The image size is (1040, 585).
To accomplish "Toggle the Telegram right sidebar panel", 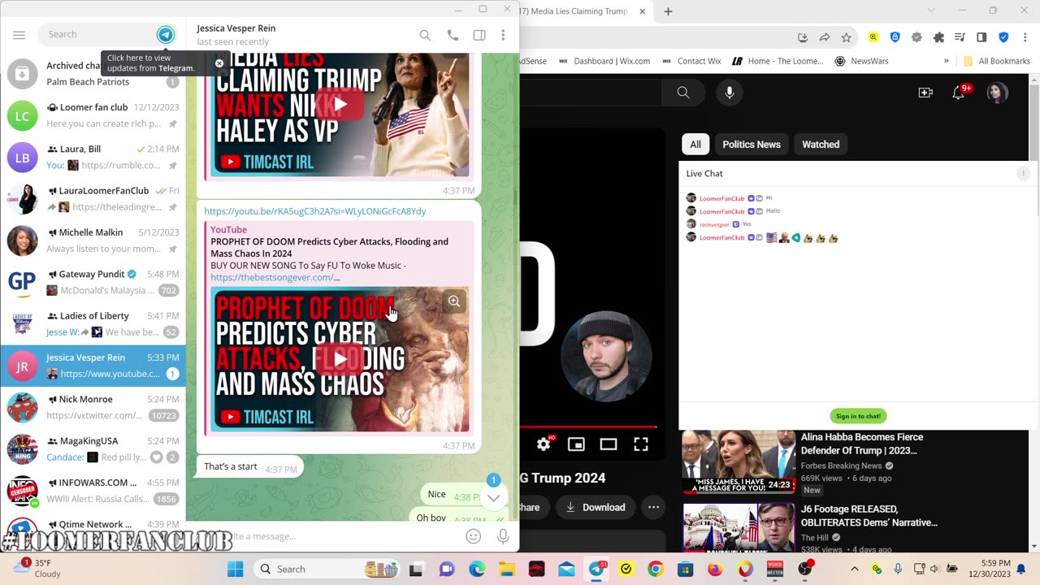I will coord(479,35).
